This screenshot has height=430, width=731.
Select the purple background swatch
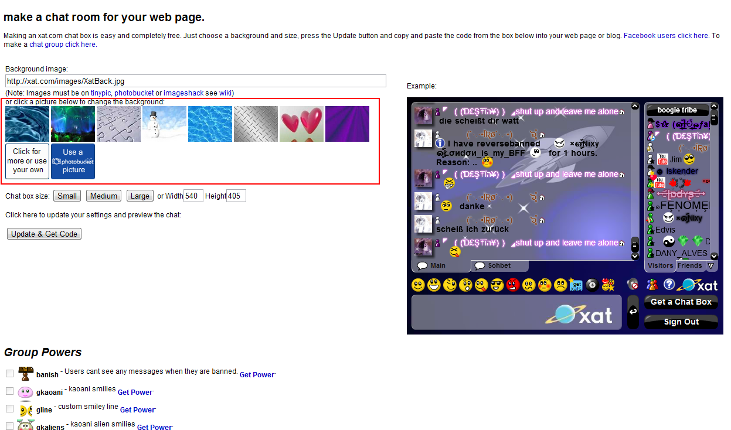[347, 124]
